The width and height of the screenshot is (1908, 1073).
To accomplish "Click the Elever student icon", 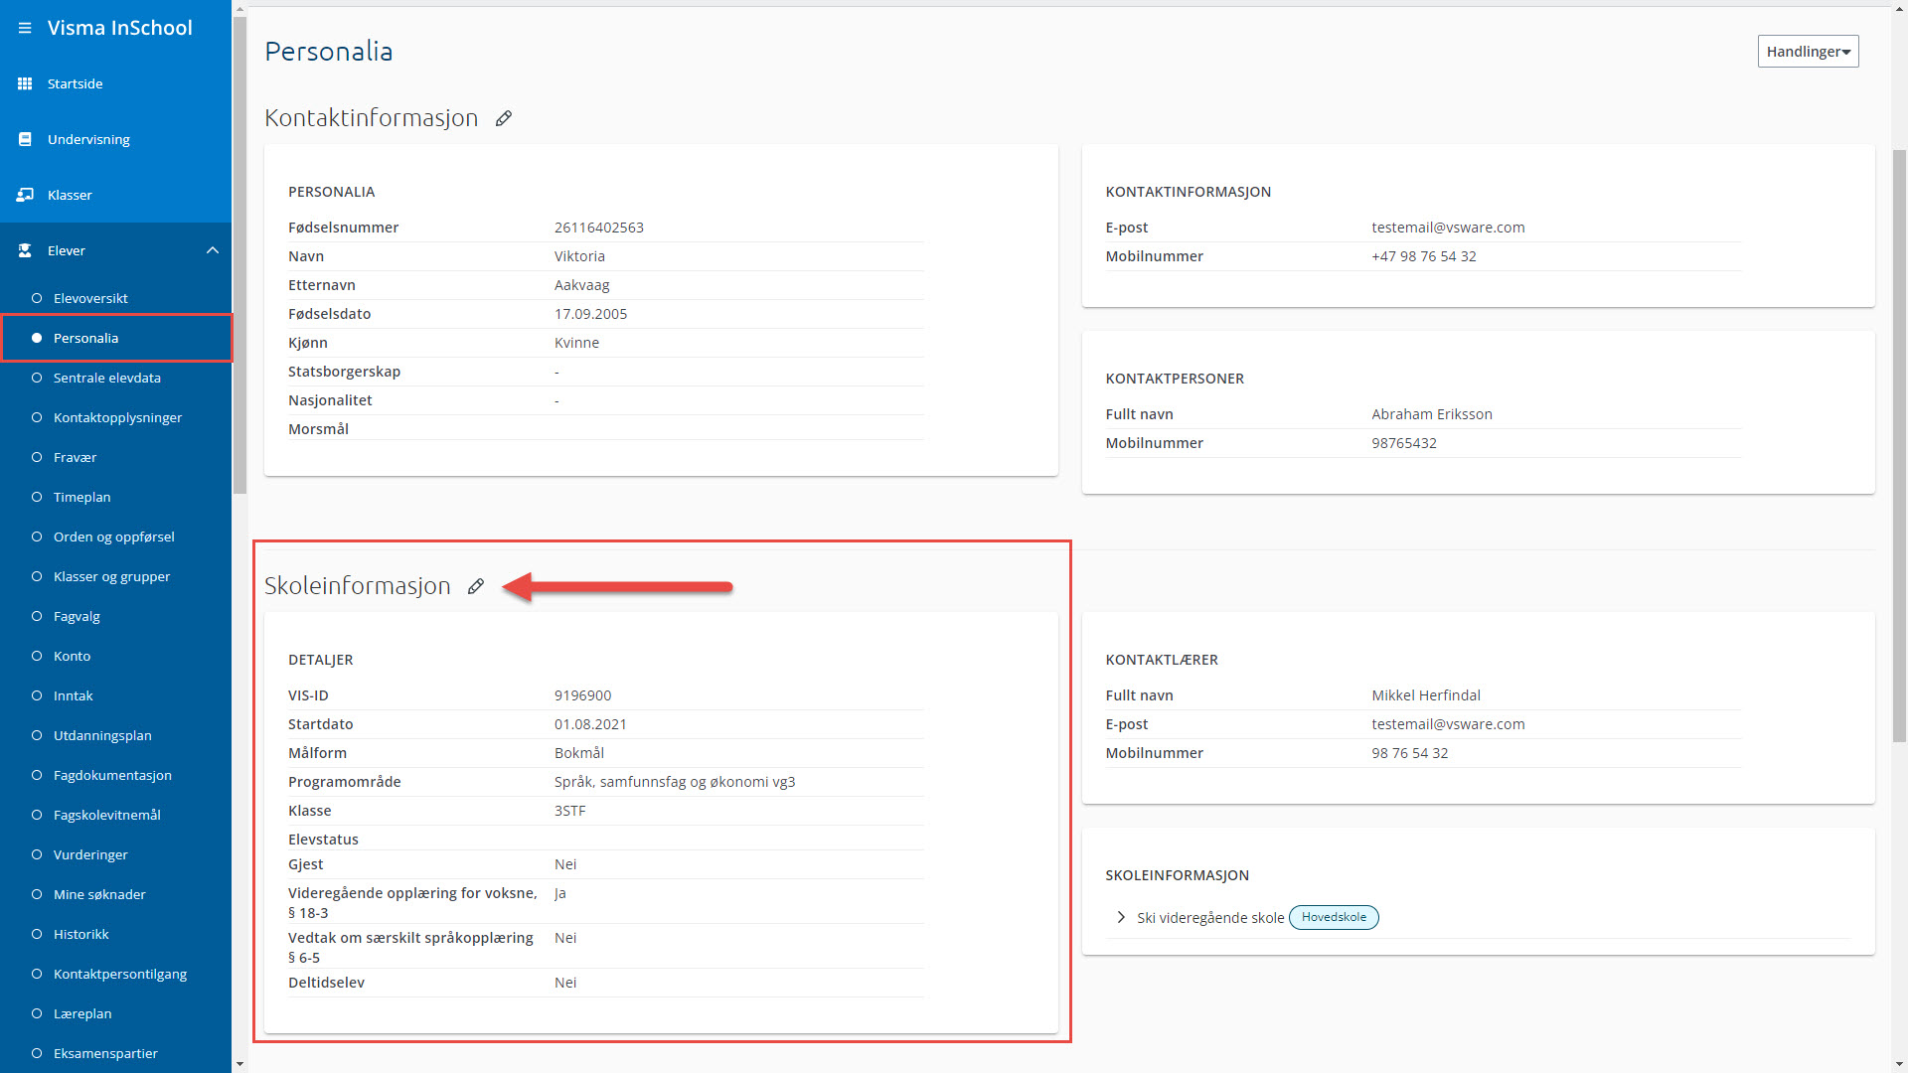I will click(25, 250).
